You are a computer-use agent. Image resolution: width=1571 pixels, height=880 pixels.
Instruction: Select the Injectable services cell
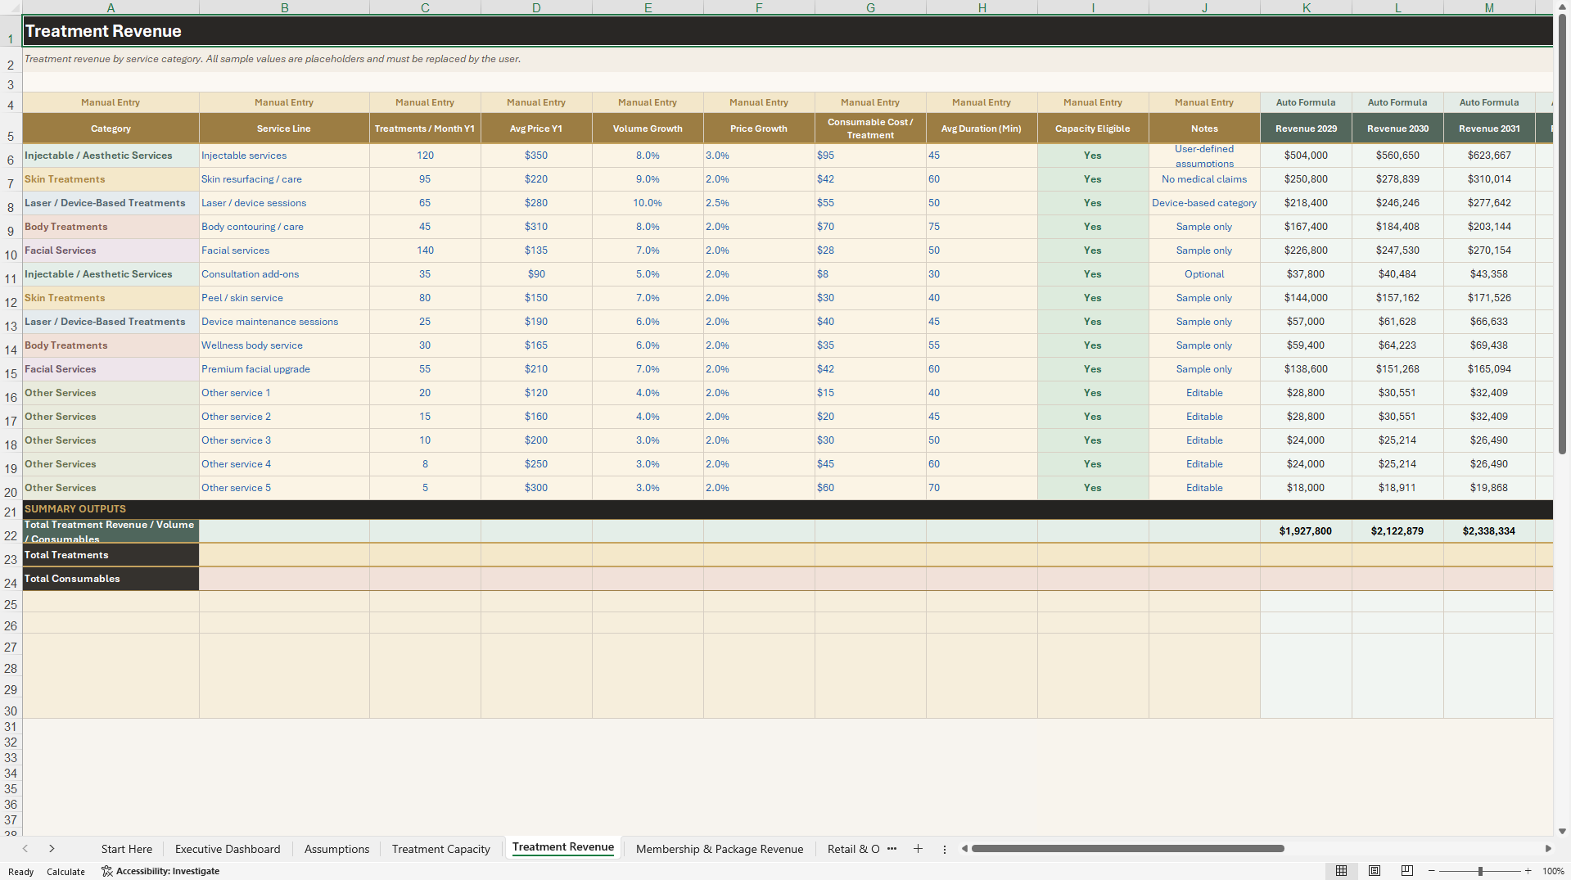coord(284,156)
